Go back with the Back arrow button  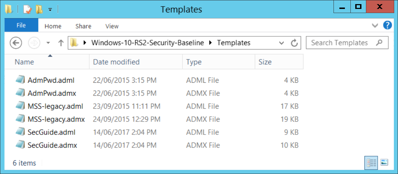tap(16, 43)
